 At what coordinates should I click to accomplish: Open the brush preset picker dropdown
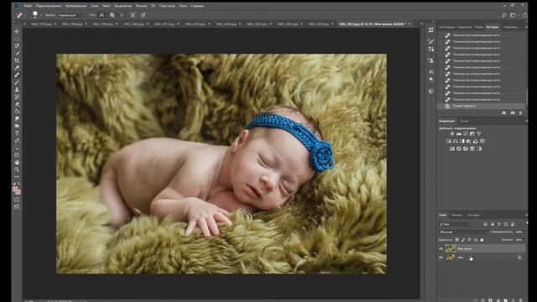41,15
